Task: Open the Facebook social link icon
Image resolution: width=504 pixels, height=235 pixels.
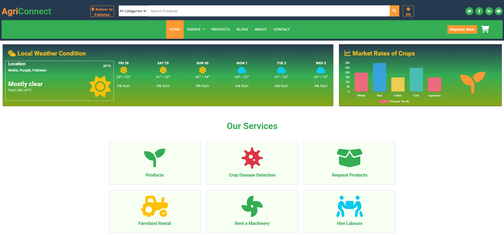Action: pos(479,11)
